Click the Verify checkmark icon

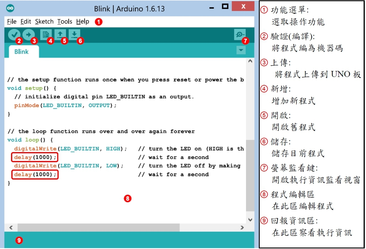click(x=14, y=35)
